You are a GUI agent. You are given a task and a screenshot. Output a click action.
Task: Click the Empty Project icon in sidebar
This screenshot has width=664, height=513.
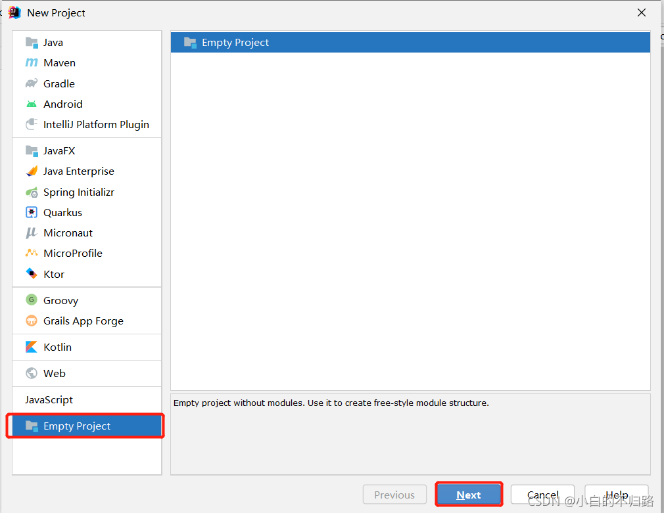pyautogui.click(x=32, y=426)
